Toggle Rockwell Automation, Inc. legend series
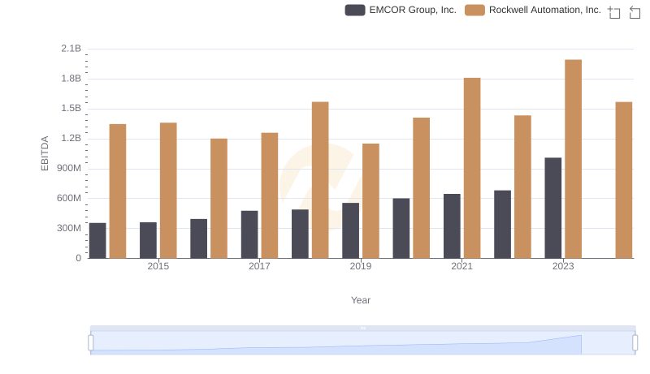Image resolution: width=650 pixels, height=374 pixels. tap(533, 10)
